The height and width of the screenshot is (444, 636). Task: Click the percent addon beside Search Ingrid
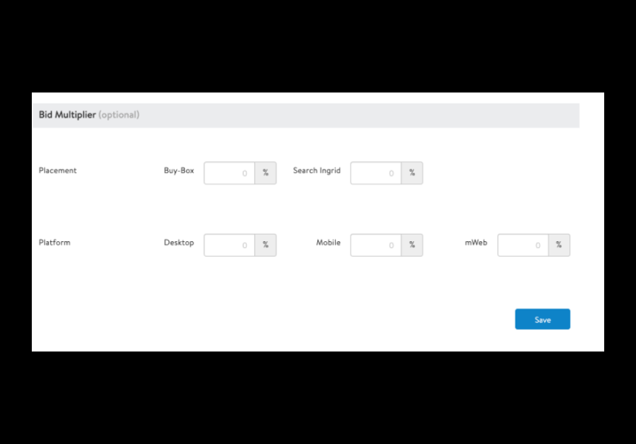click(412, 173)
